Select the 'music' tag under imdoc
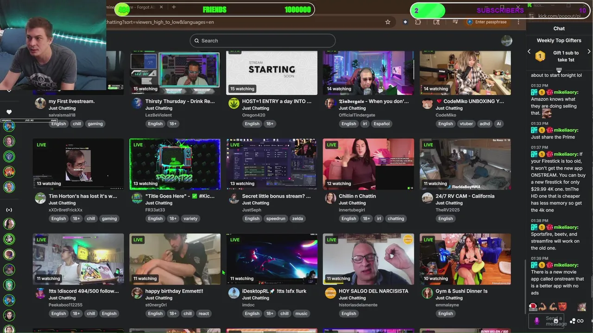Screen dimensions: 593x333 pos(301,313)
